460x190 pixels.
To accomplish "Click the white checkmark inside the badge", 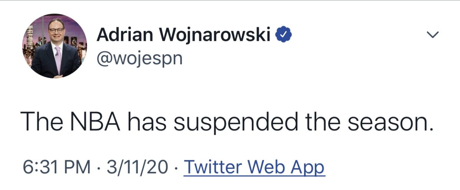I will pos(284,35).
